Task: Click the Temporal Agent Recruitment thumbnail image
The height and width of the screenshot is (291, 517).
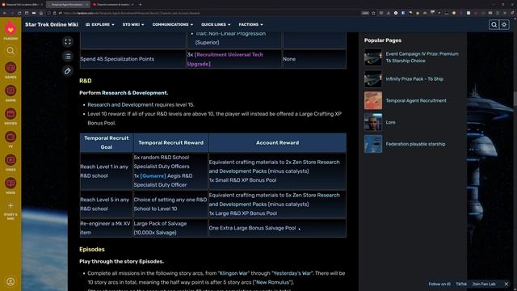Action: tap(373, 100)
